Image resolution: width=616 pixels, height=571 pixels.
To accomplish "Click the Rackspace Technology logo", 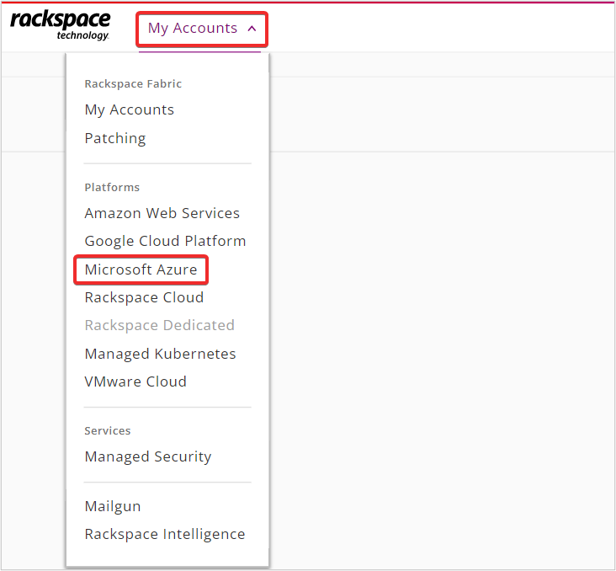I will 60,25.
